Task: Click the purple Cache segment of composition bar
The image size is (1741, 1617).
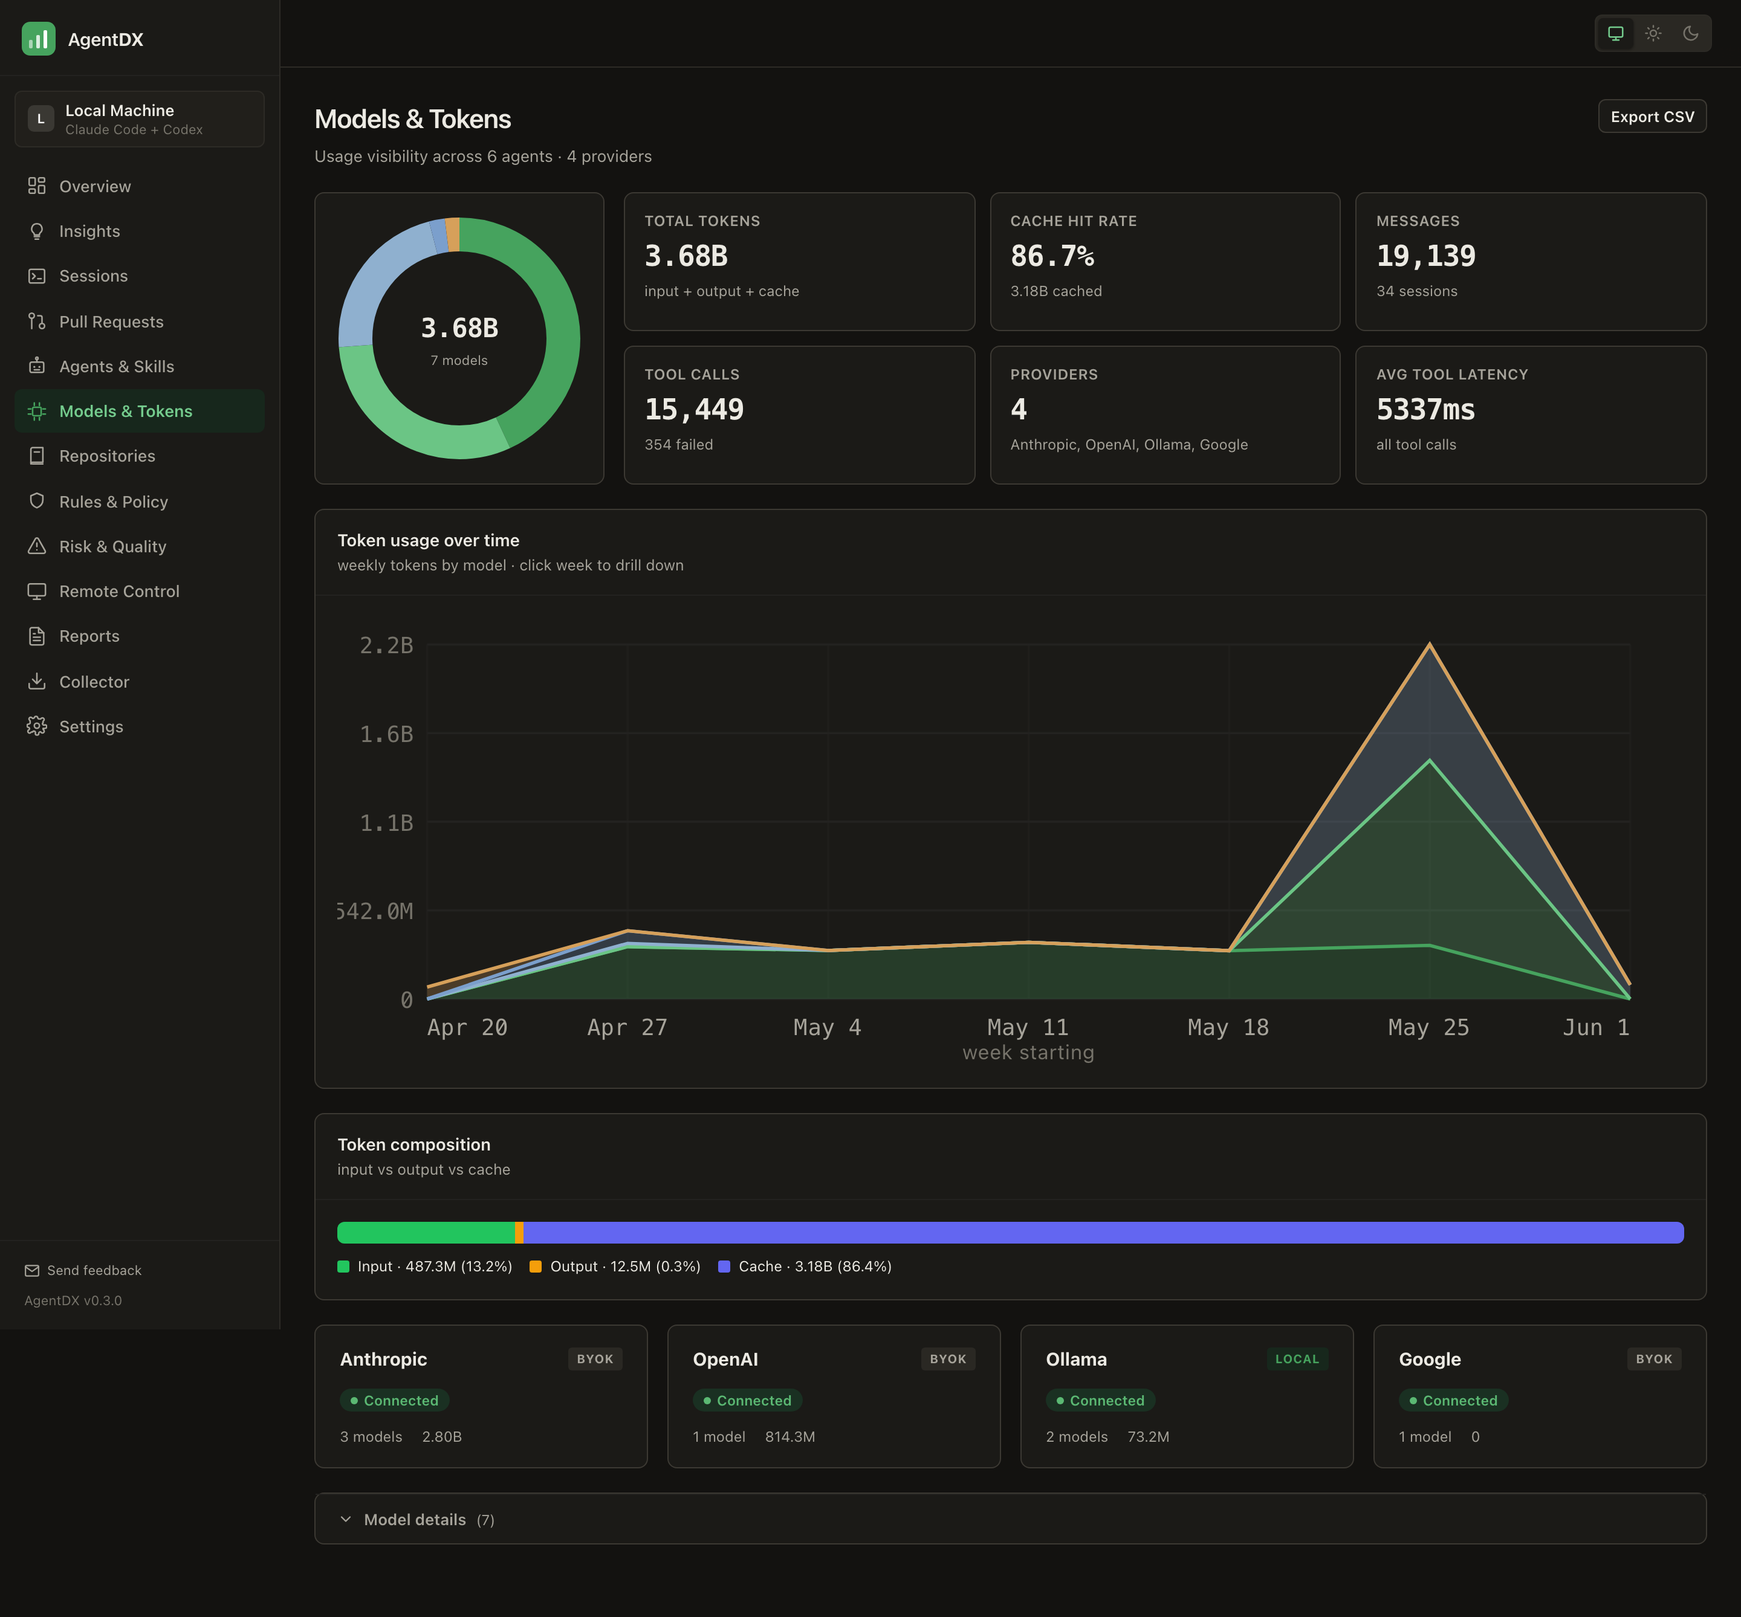Action: (1103, 1232)
